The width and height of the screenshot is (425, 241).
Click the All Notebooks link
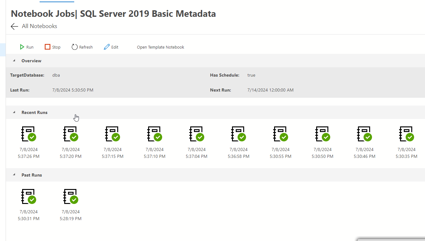[x=39, y=26]
